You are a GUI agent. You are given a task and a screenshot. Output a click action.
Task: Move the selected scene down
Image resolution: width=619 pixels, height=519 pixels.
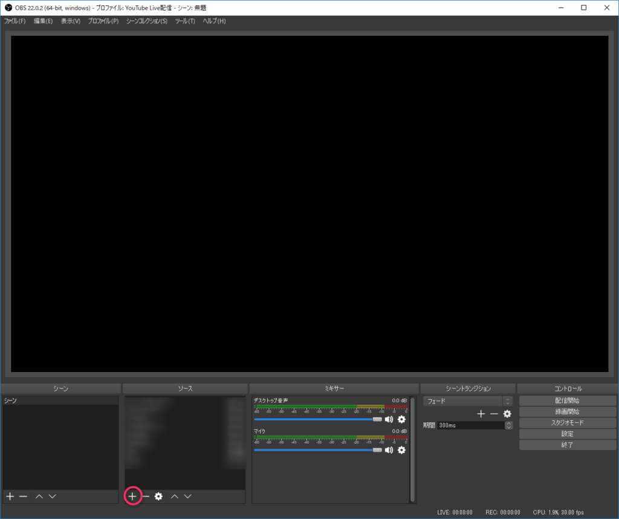coord(53,496)
